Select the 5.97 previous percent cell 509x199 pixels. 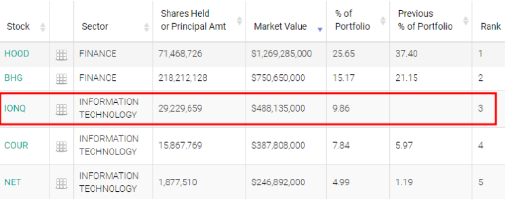click(x=404, y=145)
